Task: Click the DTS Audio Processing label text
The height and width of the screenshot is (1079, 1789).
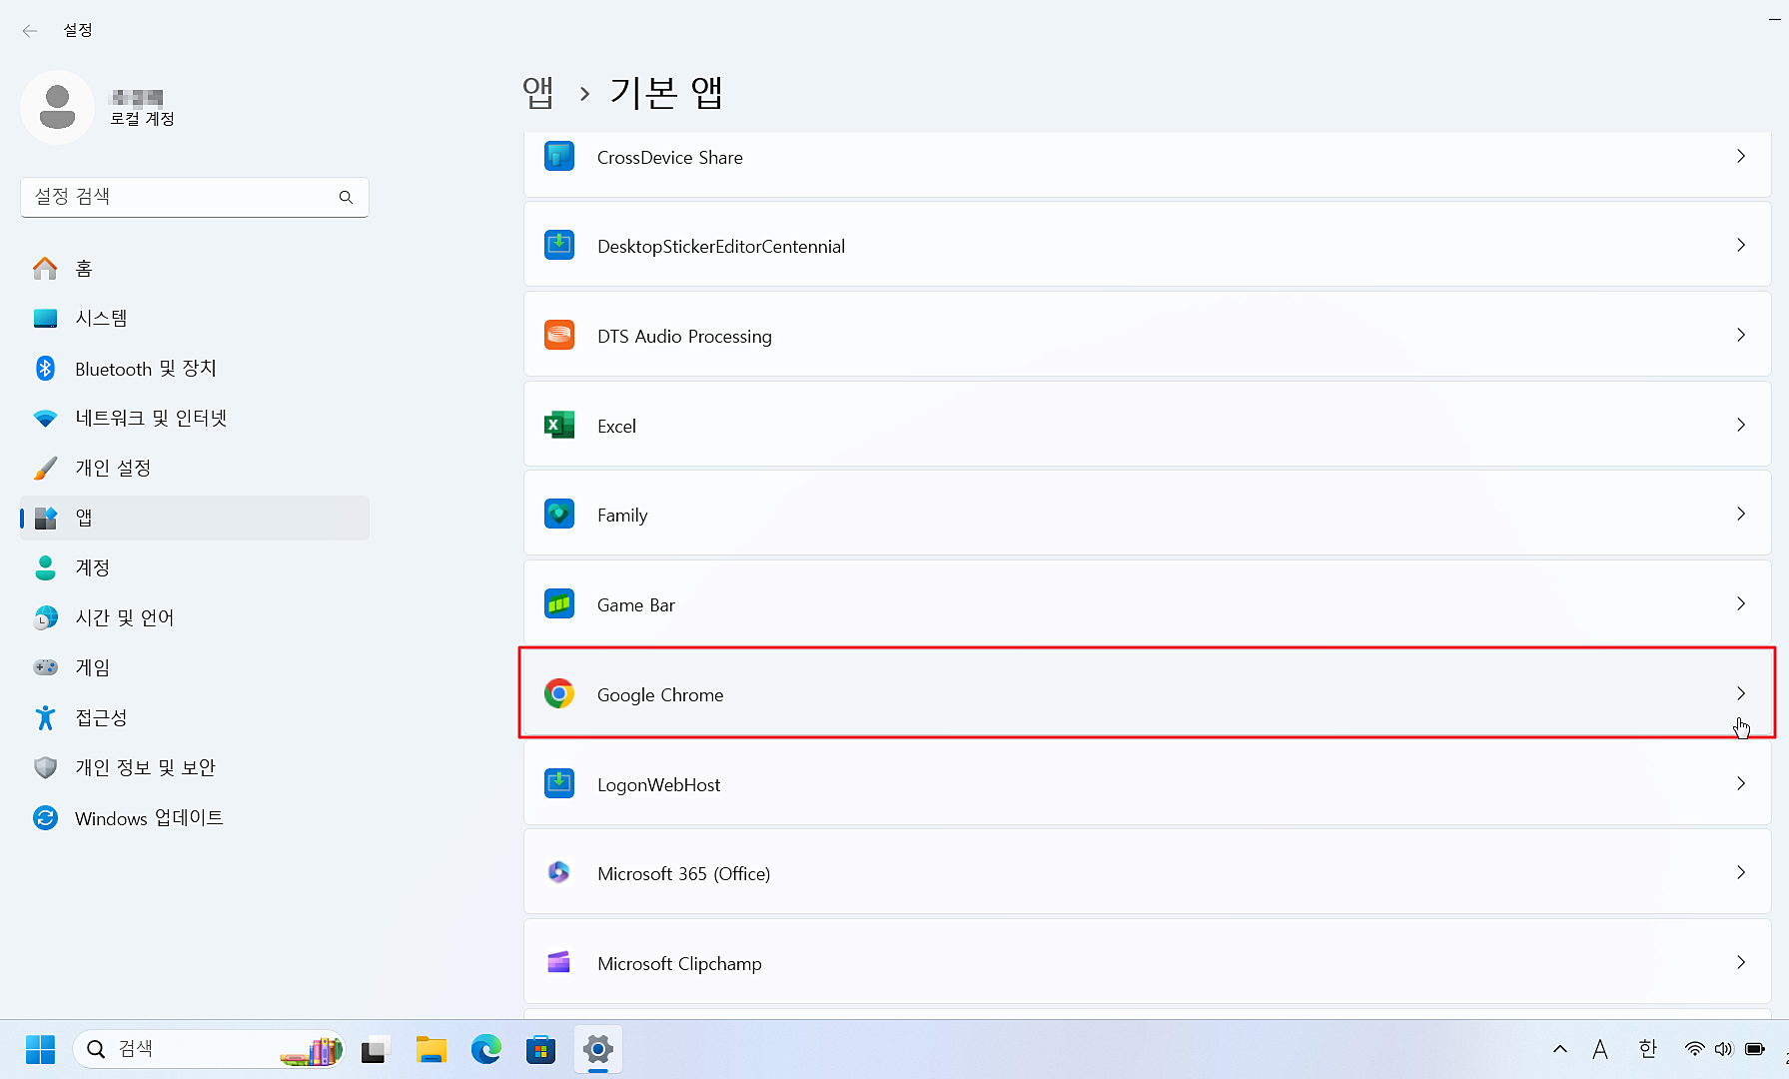Action: [684, 337]
